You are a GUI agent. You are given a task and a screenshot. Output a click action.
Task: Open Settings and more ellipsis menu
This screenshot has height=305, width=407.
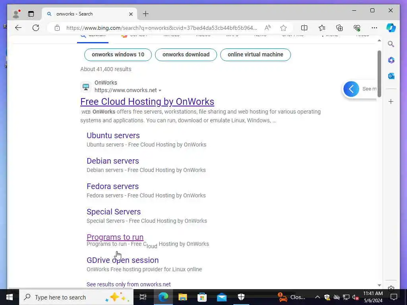pos(374,28)
